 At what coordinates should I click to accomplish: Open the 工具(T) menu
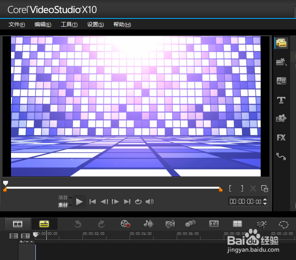tap(69, 25)
